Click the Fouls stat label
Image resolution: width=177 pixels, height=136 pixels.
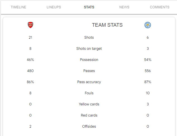coord(89,93)
